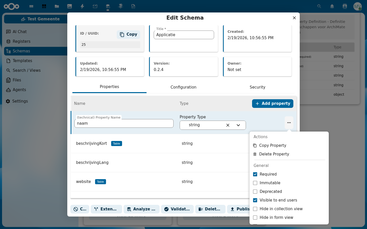Image resolution: width=367 pixels, height=229 pixels.
Task: Open the code brackets app in the top bar
Action: click(x=95, y=6)
